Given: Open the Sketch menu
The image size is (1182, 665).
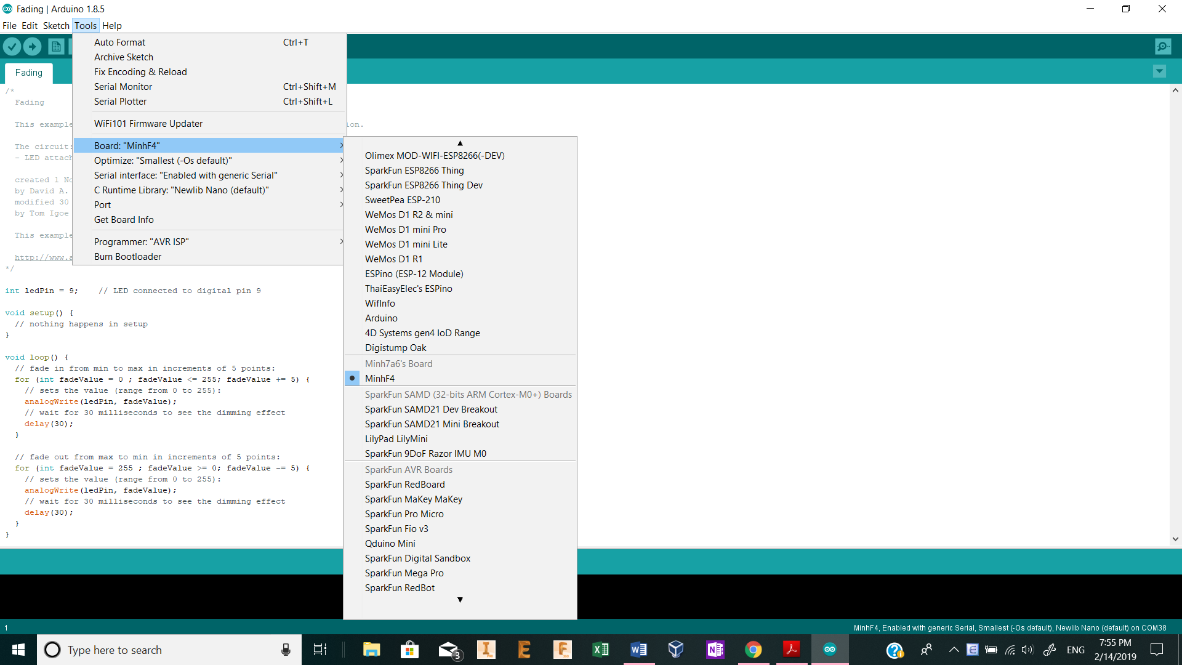Looking at the screenshot, I should coord(55,26).
